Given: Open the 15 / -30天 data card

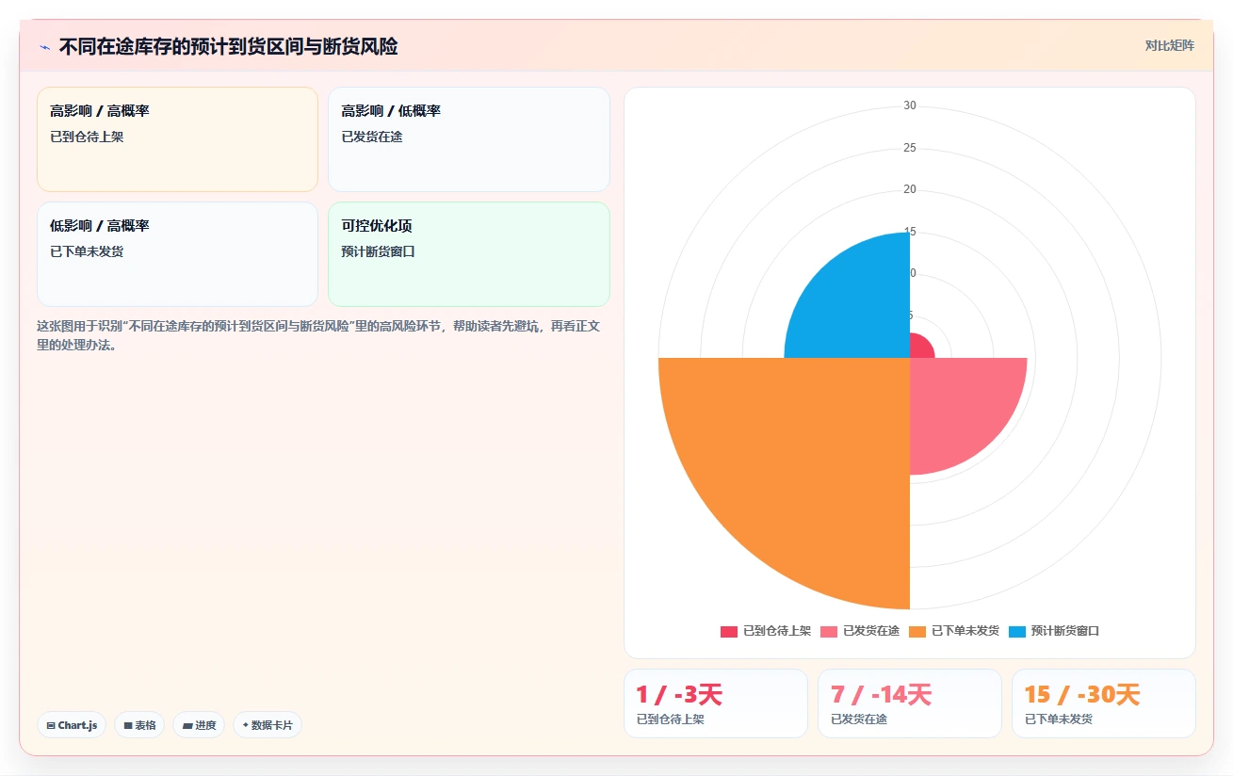Looking at the screenshot, I should (x=1104, y=703).
